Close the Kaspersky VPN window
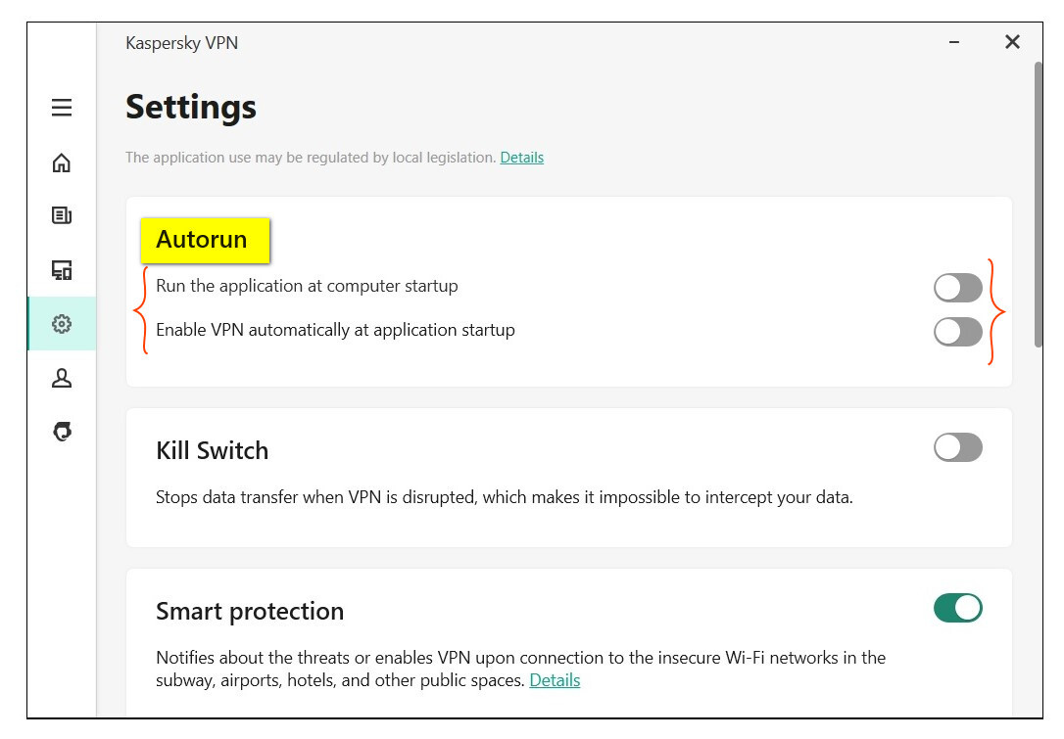Viewport: 1064px width, 739px height. [1012, 42]
